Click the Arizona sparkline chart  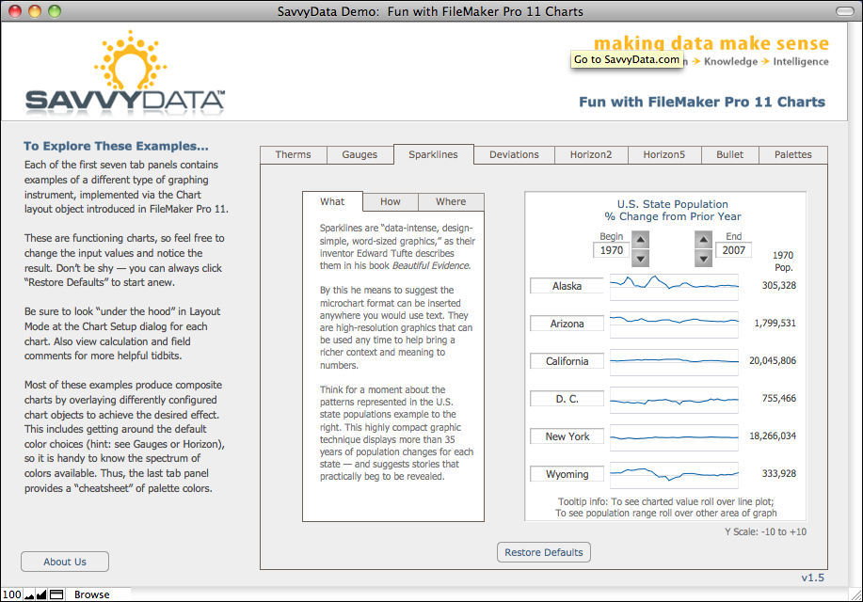tap(674, 324)
